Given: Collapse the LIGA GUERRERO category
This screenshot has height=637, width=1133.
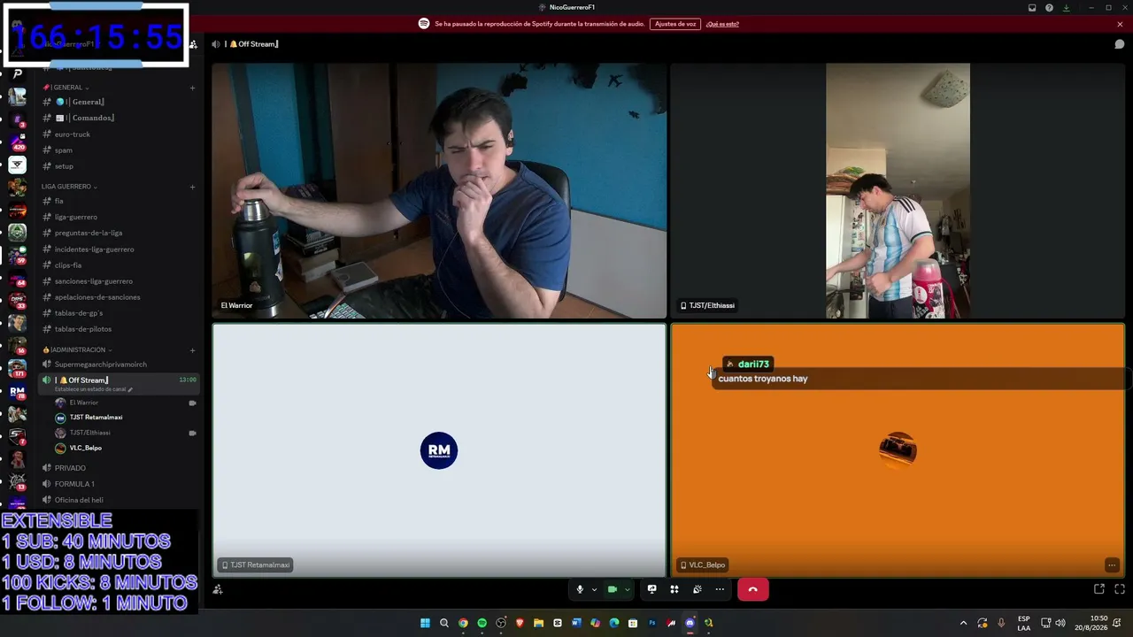Looking at the screenshot, I should [x=69, y=187].
